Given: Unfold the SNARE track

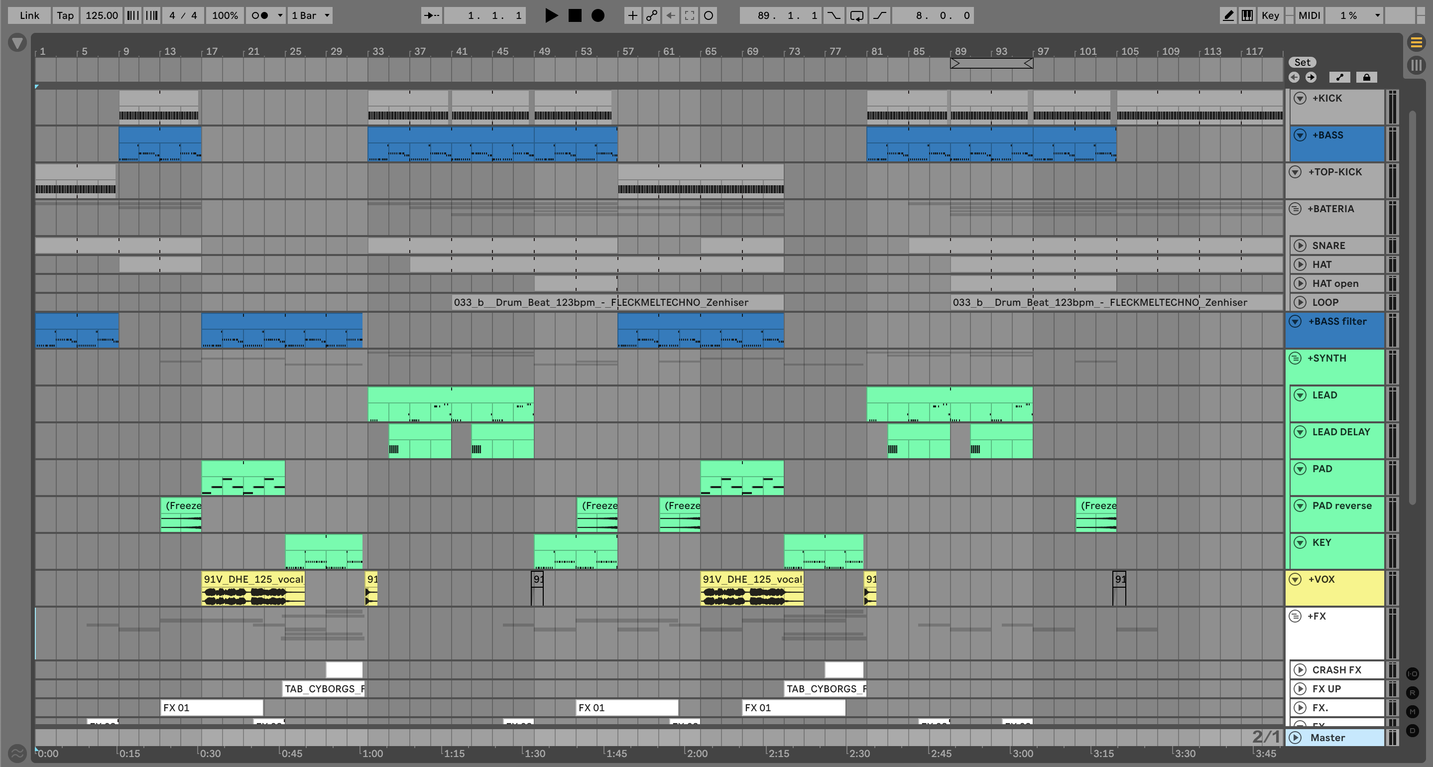Looking at the screenshot, I should point(1300,246).
